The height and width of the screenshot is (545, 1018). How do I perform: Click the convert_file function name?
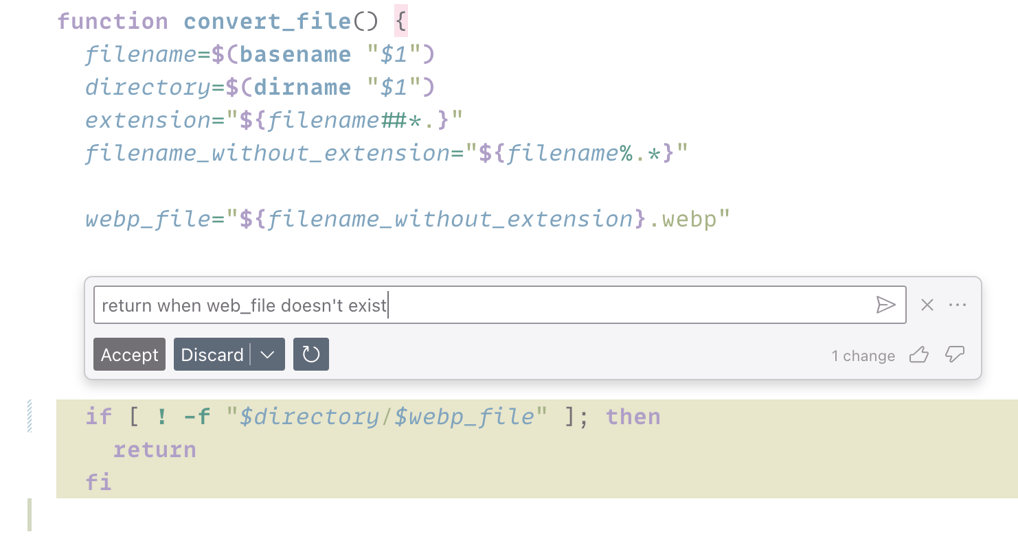point(267,21)
